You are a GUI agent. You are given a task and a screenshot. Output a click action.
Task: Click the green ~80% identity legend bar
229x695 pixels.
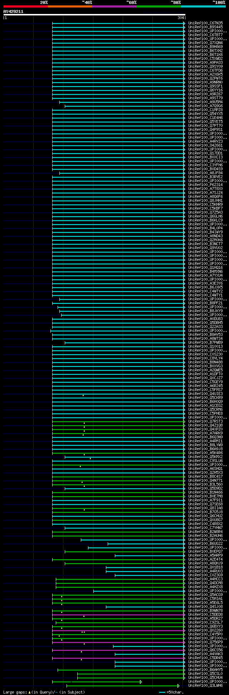pos(159,6)
